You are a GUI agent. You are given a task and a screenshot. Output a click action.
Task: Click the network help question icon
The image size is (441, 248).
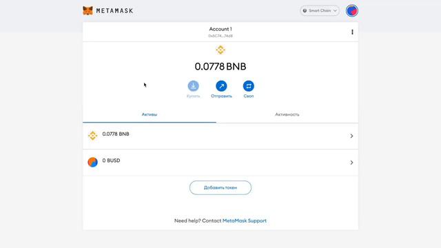coord(305,11)
